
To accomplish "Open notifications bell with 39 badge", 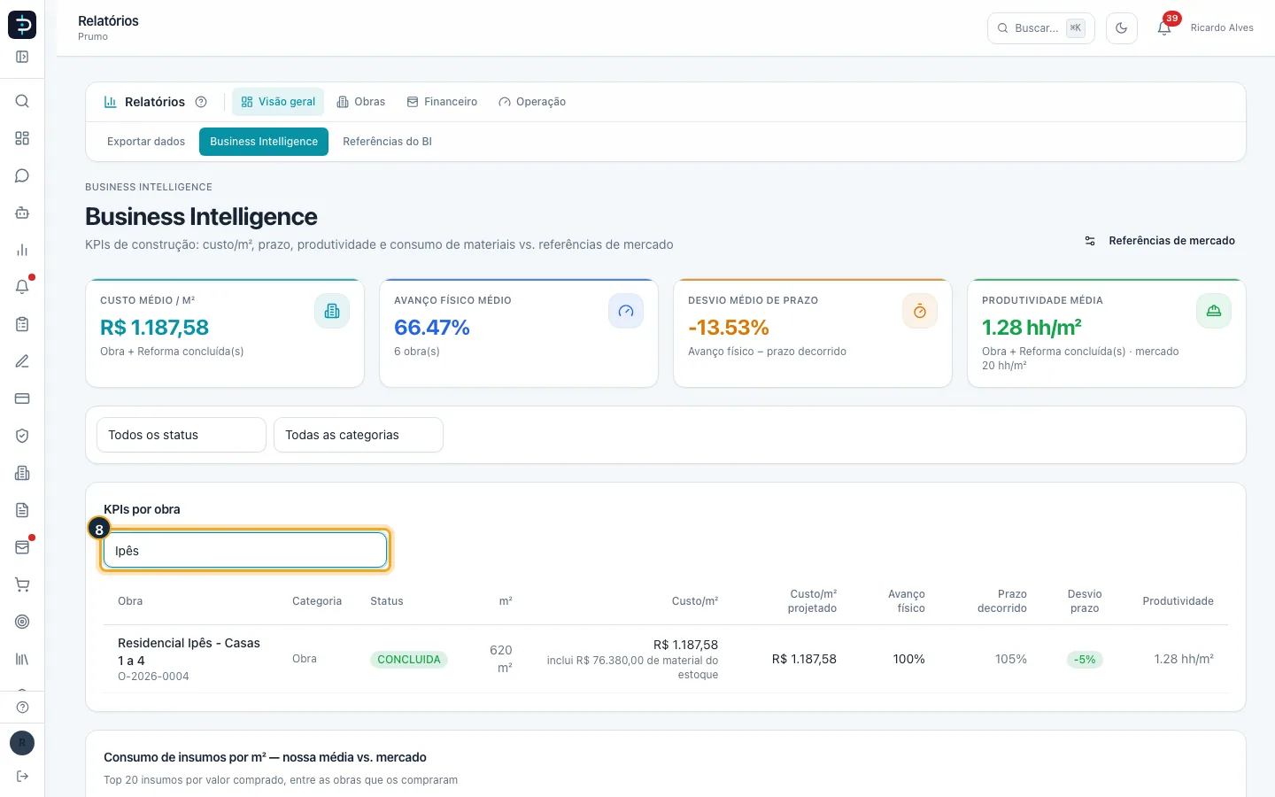I will (1164, 28).
